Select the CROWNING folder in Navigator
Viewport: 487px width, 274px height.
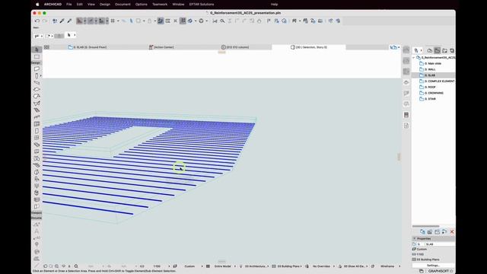[x=434, y=93]
